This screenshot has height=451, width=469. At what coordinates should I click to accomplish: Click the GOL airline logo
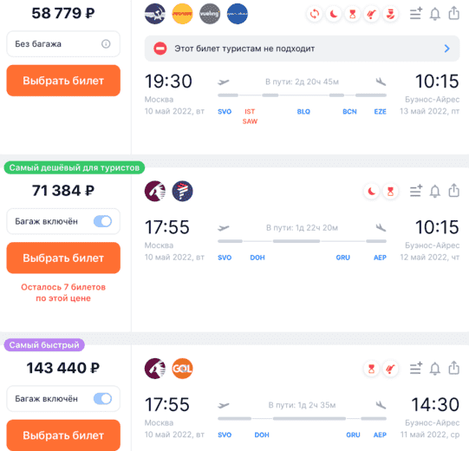pos(182,369)
